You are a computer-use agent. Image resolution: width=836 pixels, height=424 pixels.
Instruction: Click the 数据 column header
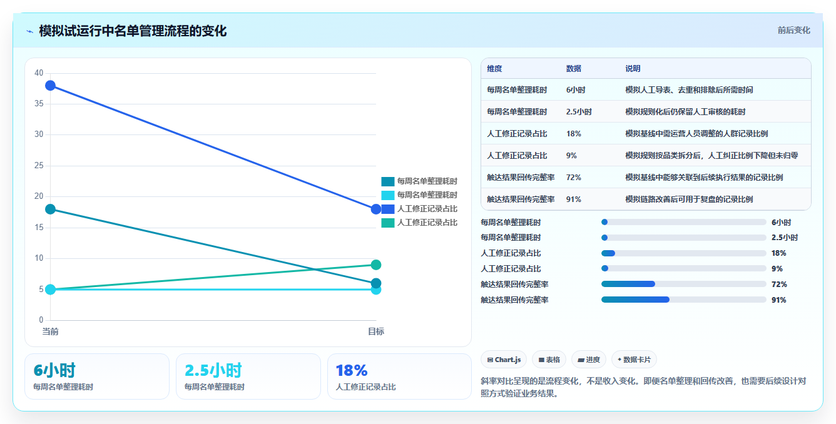[x=574, y=69]
